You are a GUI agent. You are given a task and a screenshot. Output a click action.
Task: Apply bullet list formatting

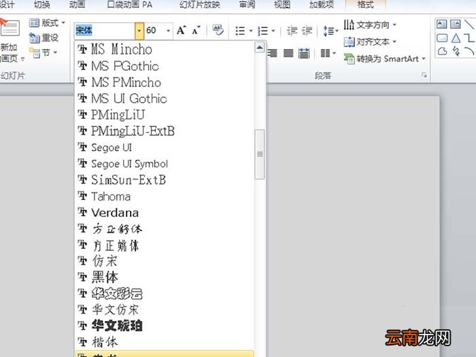coord(240,31)
